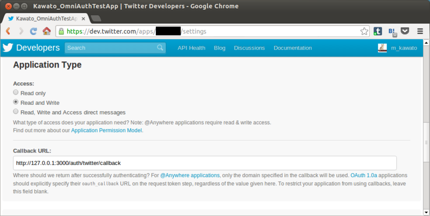430x216 pixels.
Task: Click the Access label text
Action: [24, 84]
